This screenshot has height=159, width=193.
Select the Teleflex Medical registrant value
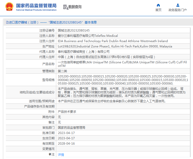point(88,36)
